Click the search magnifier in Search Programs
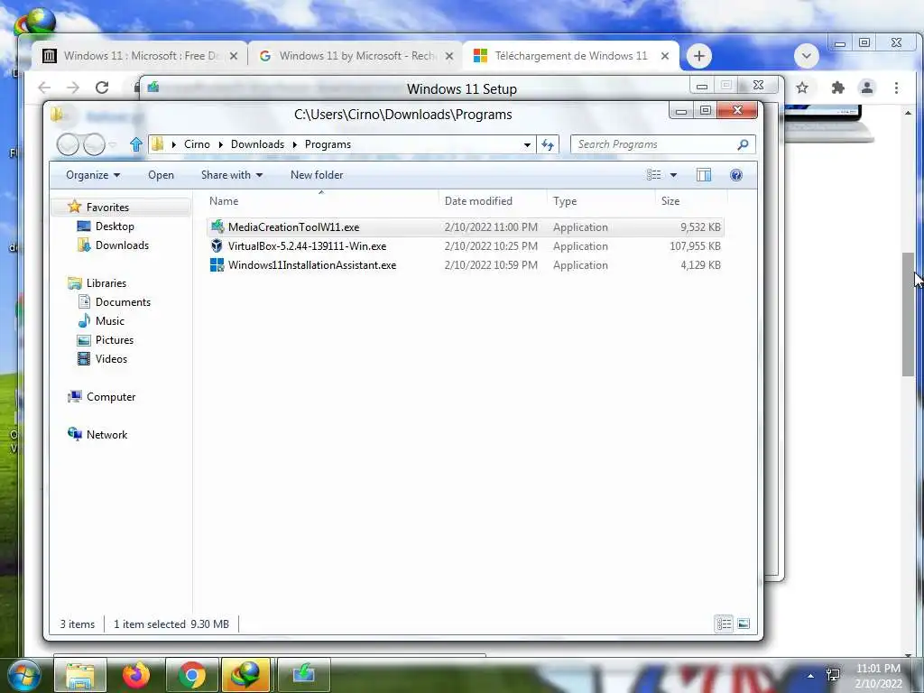Image resolution: width=924 pixels, height=693 pixels. point(744,144)
